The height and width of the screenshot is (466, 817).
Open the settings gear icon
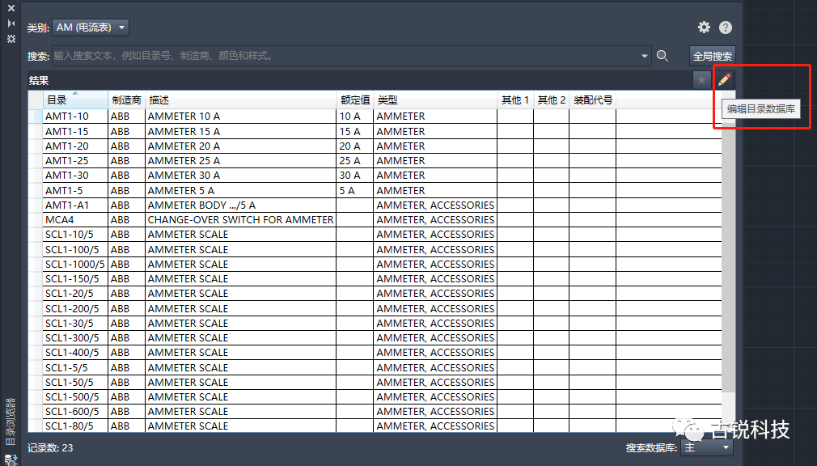704,28
